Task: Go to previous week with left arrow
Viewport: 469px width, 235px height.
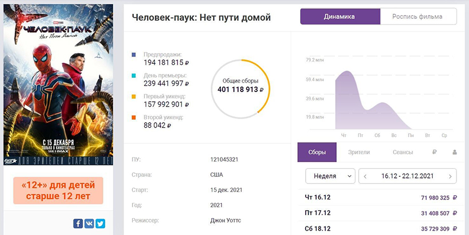Action: pos(365,176)
